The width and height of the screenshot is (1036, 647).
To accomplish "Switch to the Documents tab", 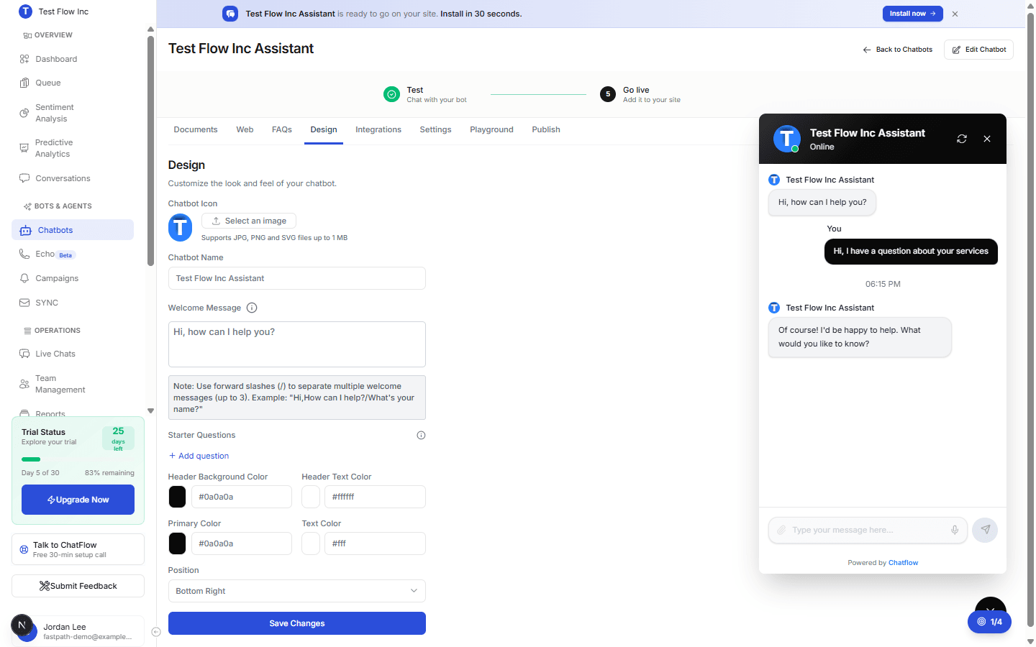I will point(196,129).
